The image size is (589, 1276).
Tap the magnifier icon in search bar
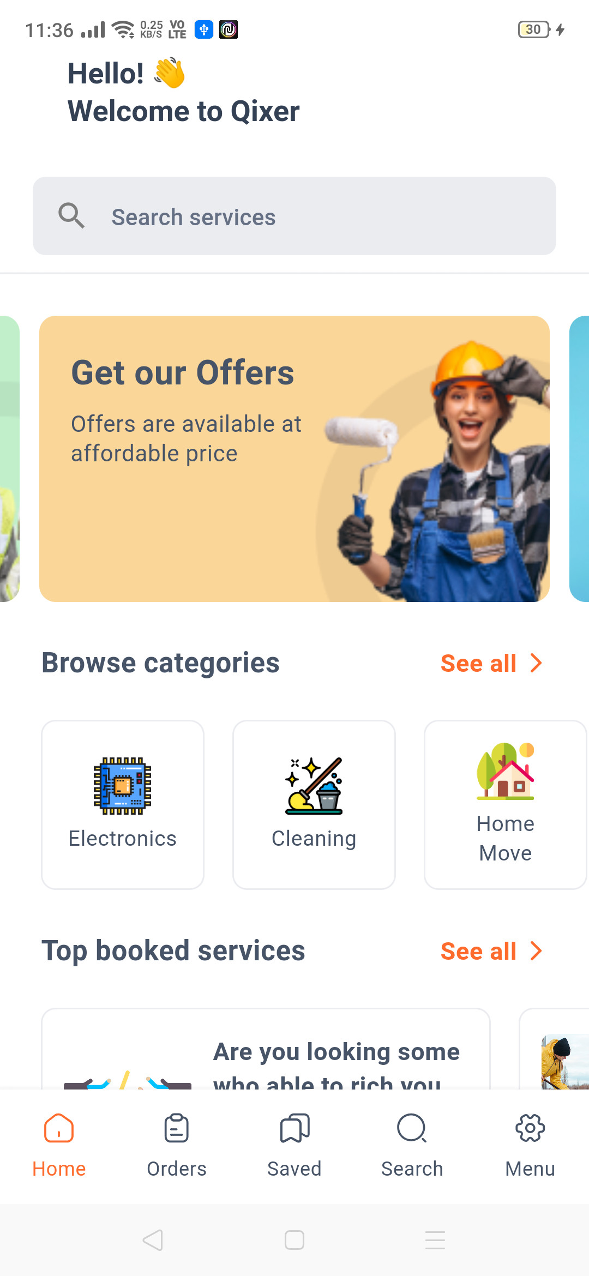pyautogui.click(x=71, y=216)
